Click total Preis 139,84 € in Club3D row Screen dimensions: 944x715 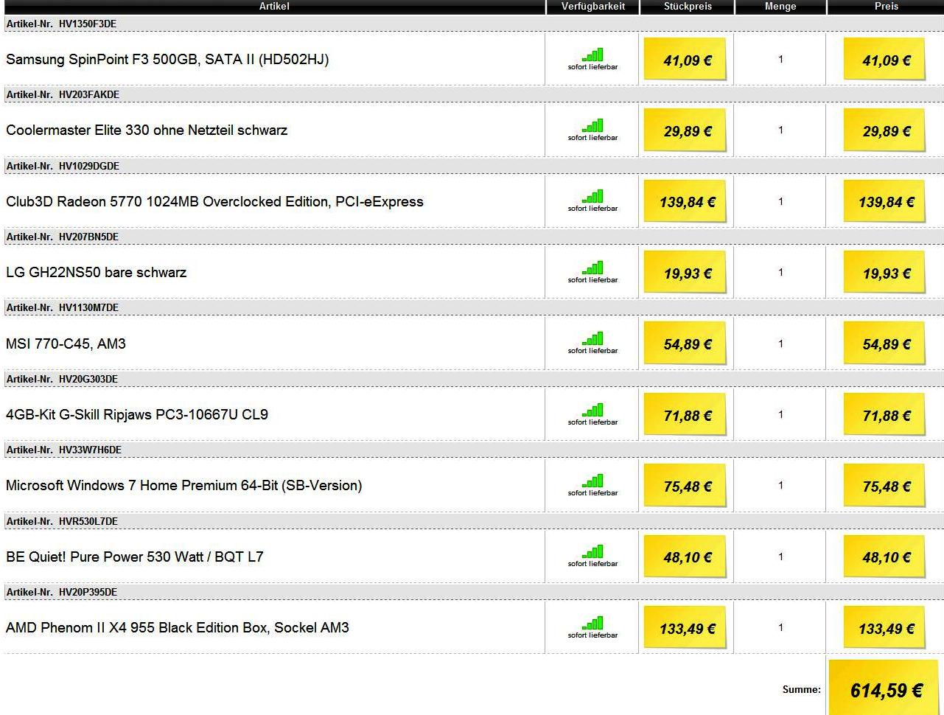tap(884, 202)
